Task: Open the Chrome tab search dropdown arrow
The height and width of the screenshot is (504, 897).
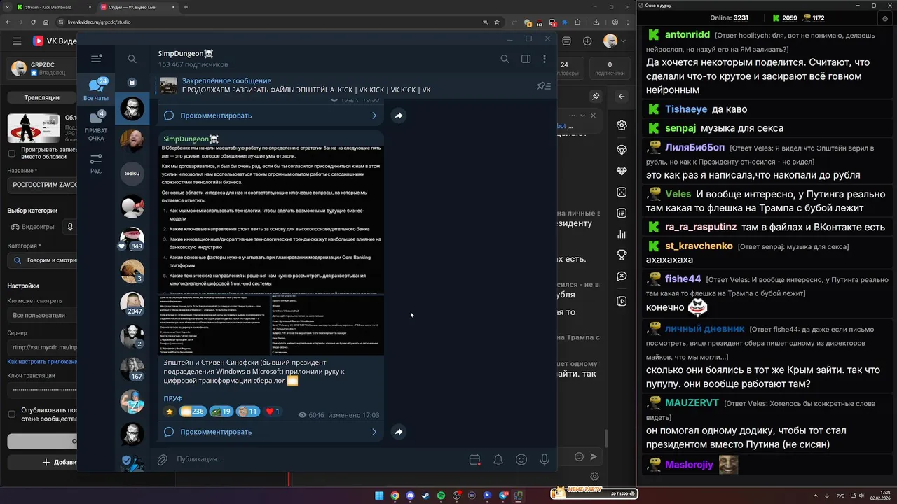Action: coord(9,7)
